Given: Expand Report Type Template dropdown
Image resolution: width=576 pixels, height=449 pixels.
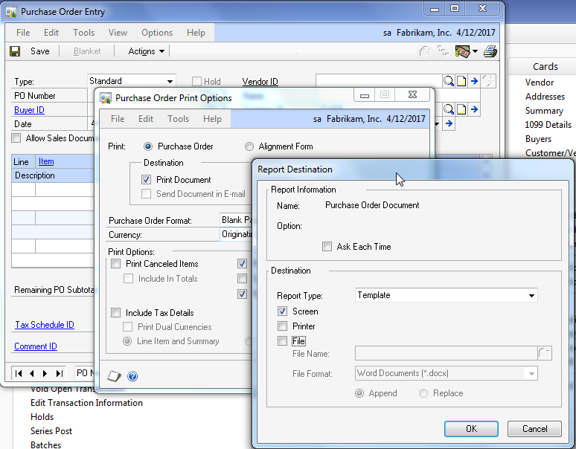Looking at the screenshot, I should (531, 295).
